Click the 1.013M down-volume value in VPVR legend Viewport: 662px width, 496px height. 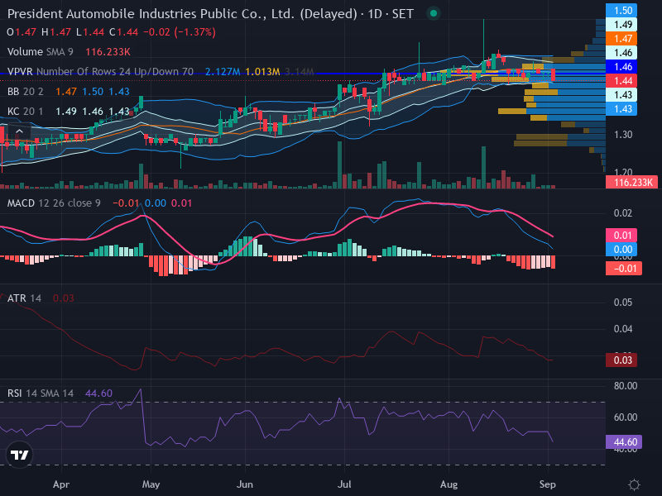point(262,72)
